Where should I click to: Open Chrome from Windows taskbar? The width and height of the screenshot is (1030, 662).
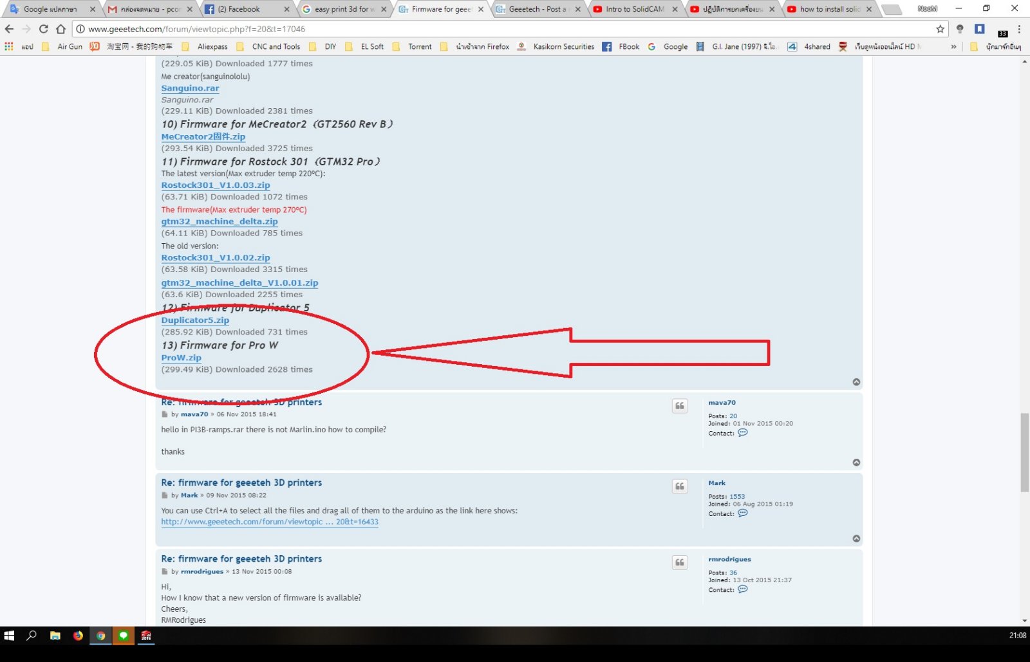100,636
